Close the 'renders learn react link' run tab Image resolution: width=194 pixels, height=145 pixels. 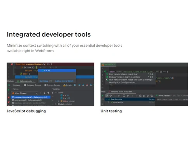click(134, 92)
